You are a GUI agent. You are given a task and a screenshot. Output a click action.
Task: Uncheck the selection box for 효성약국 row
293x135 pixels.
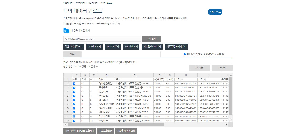point(74,121)
